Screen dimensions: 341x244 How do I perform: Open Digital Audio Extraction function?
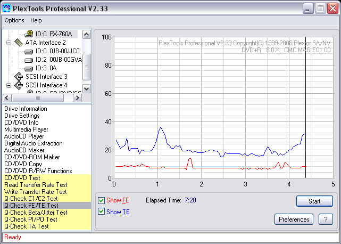(34, 143)
